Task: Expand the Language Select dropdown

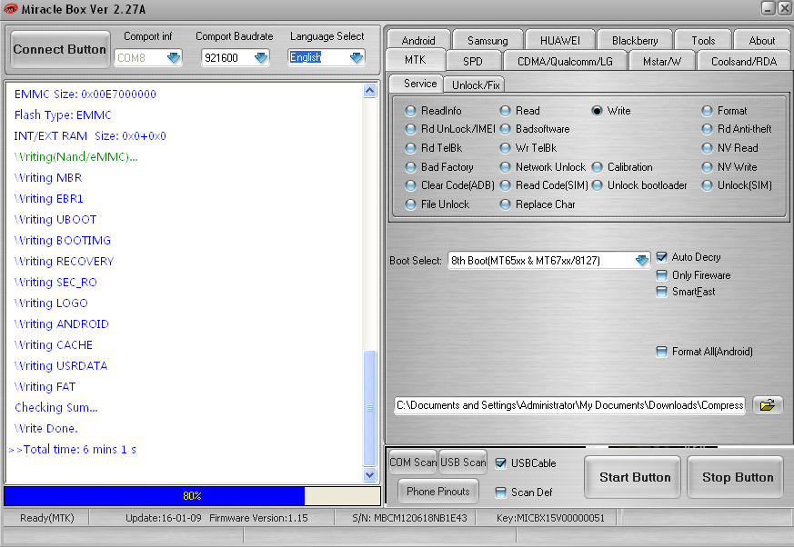Action: 356,57
